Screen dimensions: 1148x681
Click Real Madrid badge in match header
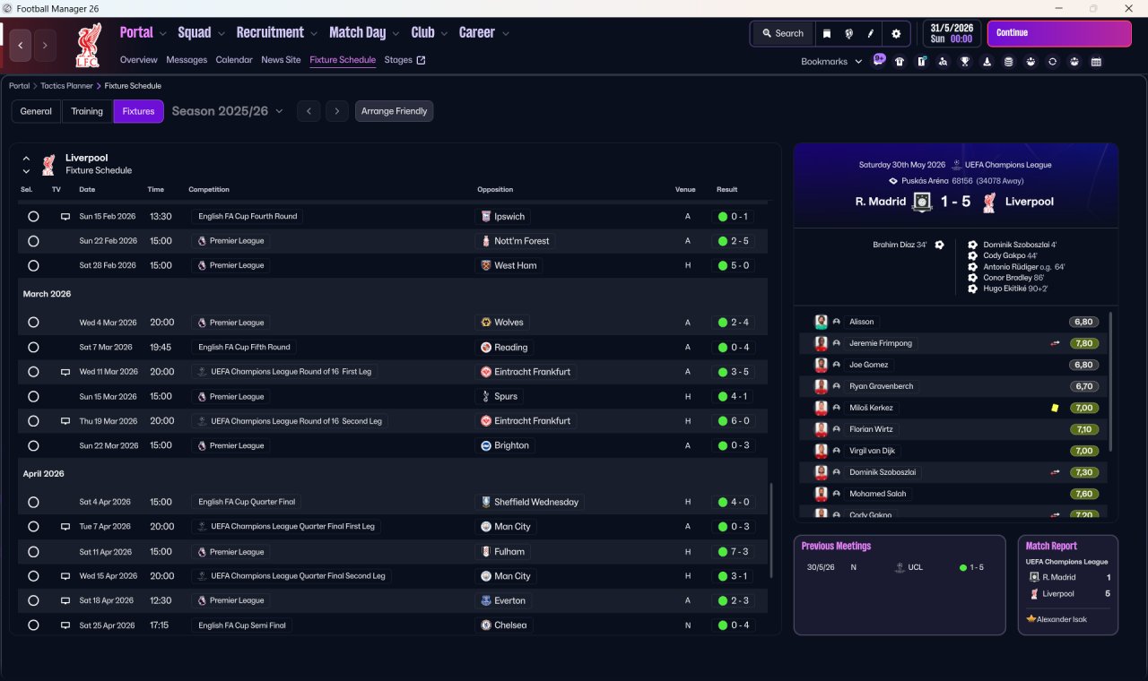pyautogui.click(x=922, y=202)
